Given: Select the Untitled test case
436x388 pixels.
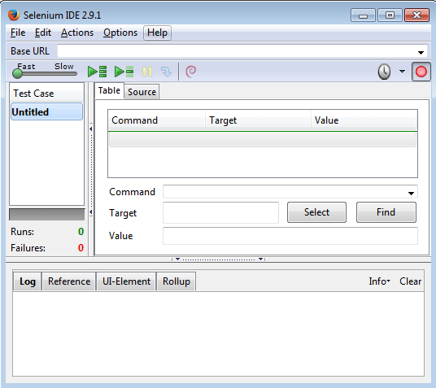Looking at the screenshot, I should tap(46, 111).
